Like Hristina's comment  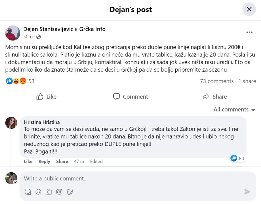(28, 161)
